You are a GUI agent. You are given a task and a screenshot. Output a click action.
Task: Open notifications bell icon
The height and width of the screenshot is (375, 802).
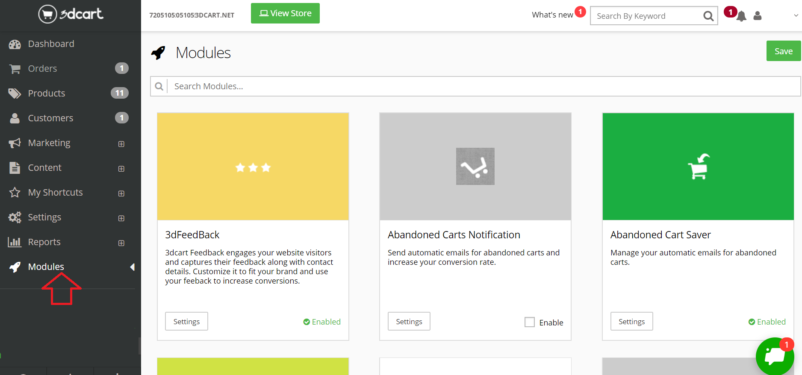(742, 17)
